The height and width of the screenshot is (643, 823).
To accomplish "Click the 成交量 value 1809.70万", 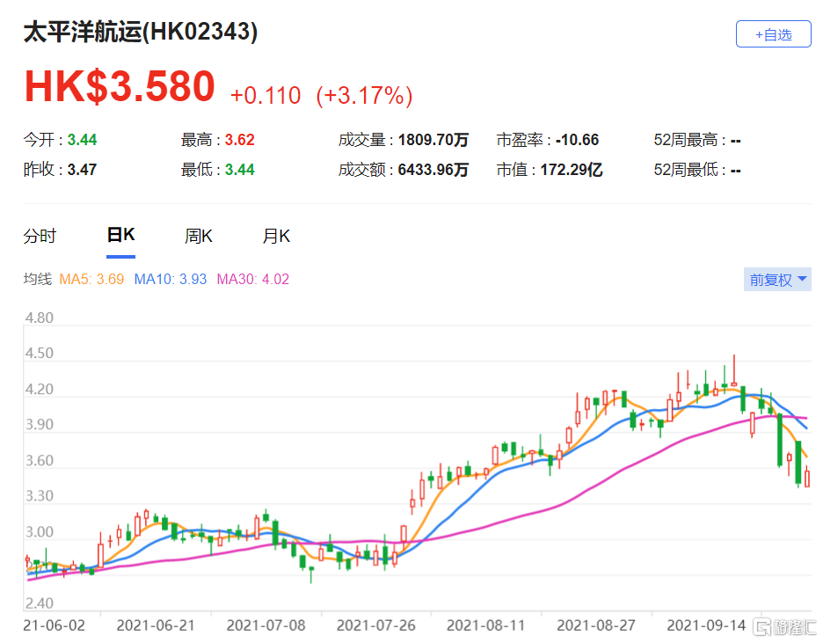I will pos(433,140).
